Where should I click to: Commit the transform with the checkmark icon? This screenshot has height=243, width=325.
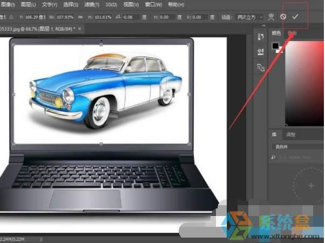coord(295,17)
